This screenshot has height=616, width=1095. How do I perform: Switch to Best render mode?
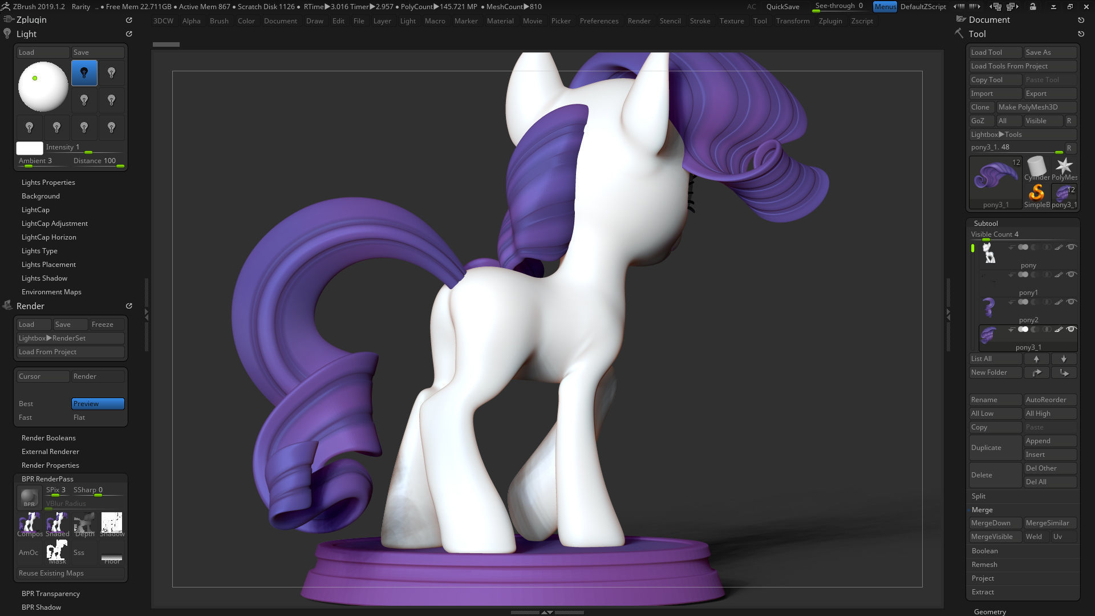(x=43, y=404)
